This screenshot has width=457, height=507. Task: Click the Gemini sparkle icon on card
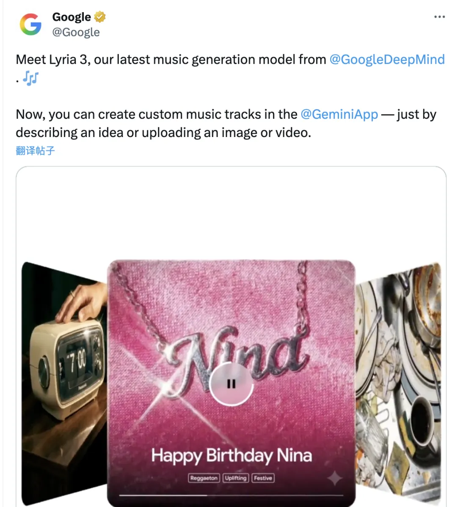(x=335, y=478)
